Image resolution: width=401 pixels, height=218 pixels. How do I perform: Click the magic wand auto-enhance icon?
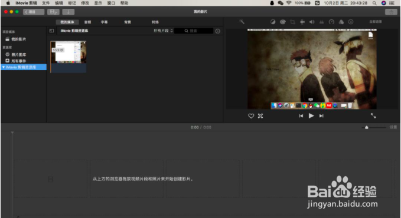(242, 22)
